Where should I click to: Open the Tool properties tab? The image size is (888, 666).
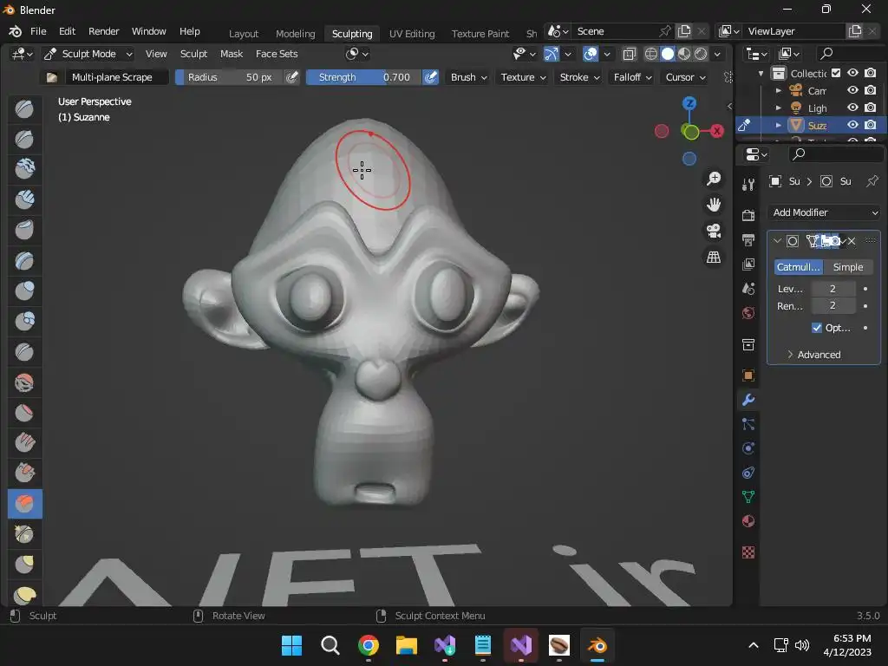748,185
